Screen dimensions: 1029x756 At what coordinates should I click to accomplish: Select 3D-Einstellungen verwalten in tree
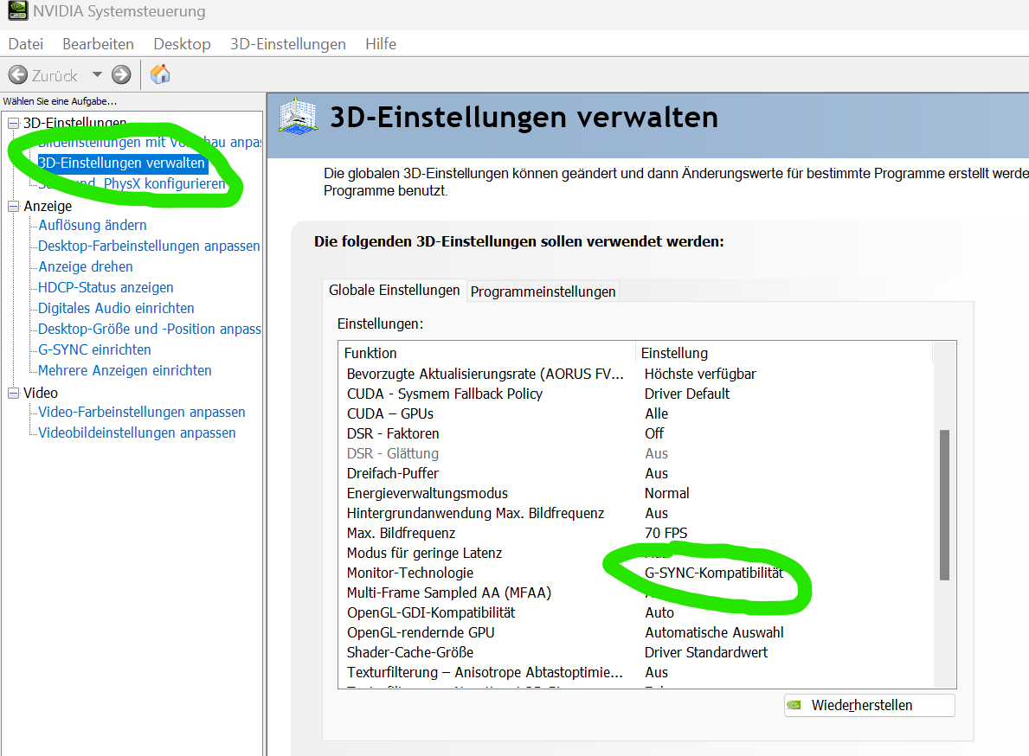coord(121,163)
